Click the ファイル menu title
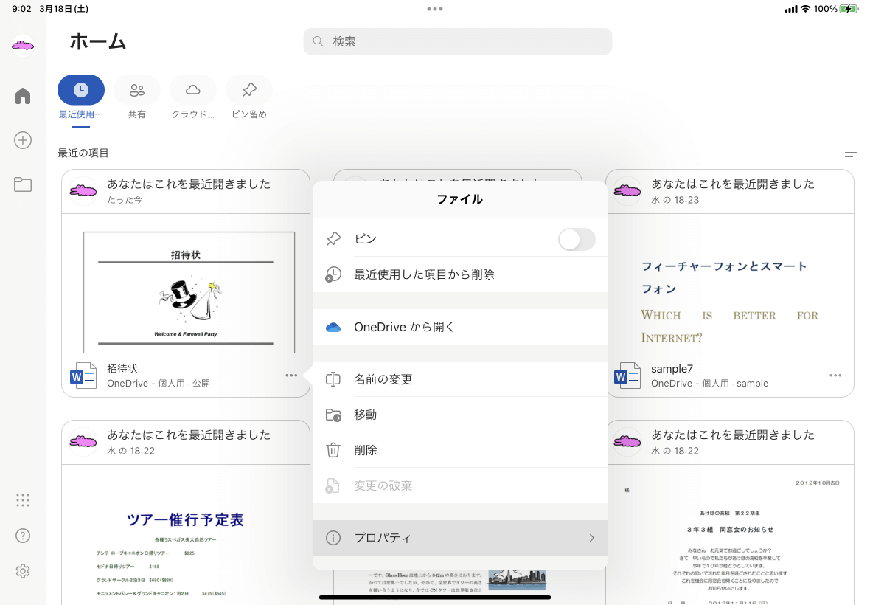Image resolution: width=870 pixels, height=605 pixels. tap(460, 199)
